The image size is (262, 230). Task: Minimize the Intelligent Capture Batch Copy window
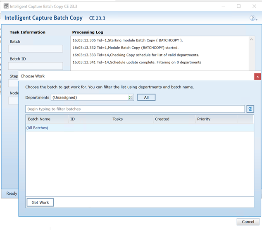(223, 6)
